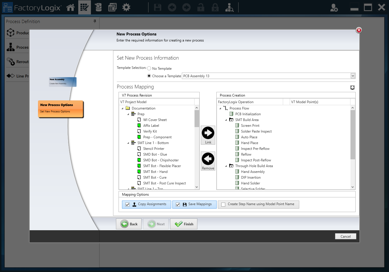Select the Process Definition toolbar icon
The height and width of the screenshot is (272, 389).
(x=84, y=7)
